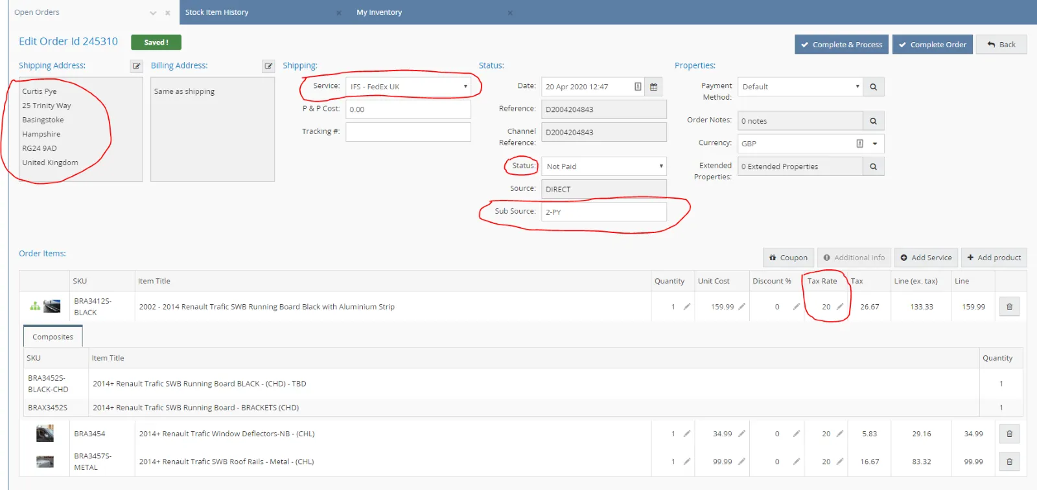Click the Add product button
1037x490 pixels.
click(994, 258)
